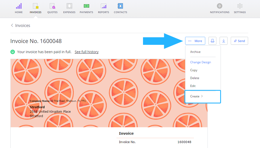The height and width of the screenshot is (148, 260).
Task: Open the Expenses section icon
Action: coord(69,6)
